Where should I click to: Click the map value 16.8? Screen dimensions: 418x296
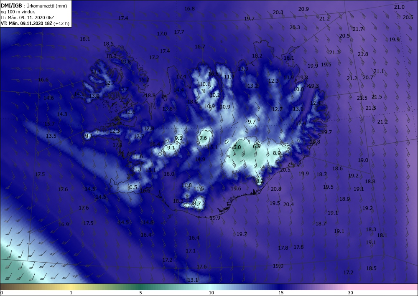[x=189, y=9]
